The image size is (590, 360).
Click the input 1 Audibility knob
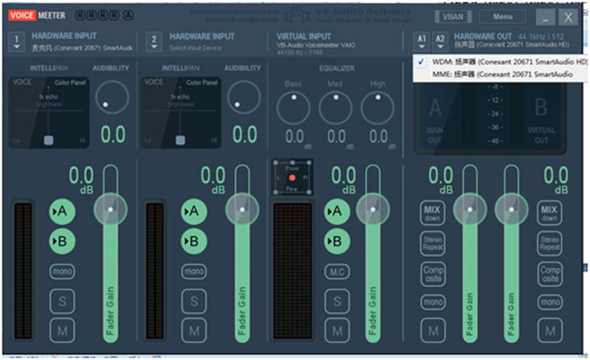[x=112, y=97]
